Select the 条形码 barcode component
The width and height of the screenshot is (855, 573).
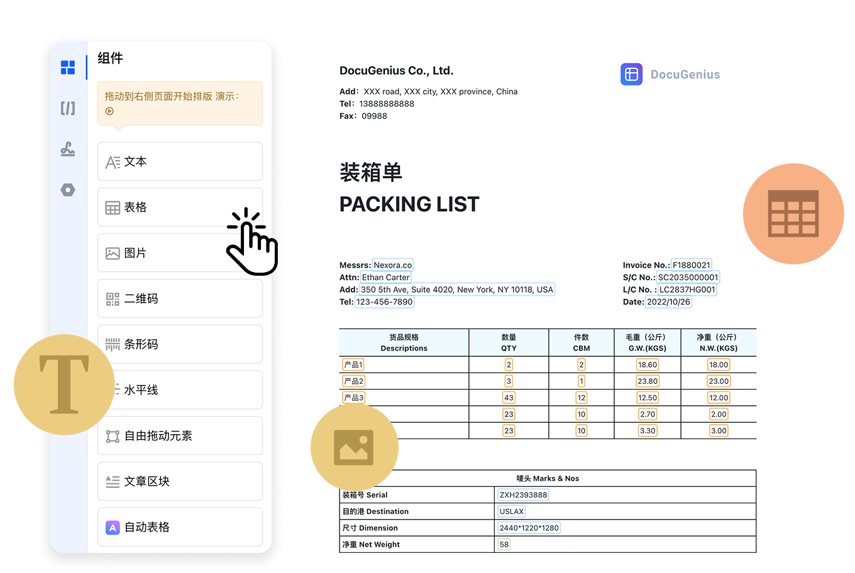pyautogui.click(x=180, y=344)
